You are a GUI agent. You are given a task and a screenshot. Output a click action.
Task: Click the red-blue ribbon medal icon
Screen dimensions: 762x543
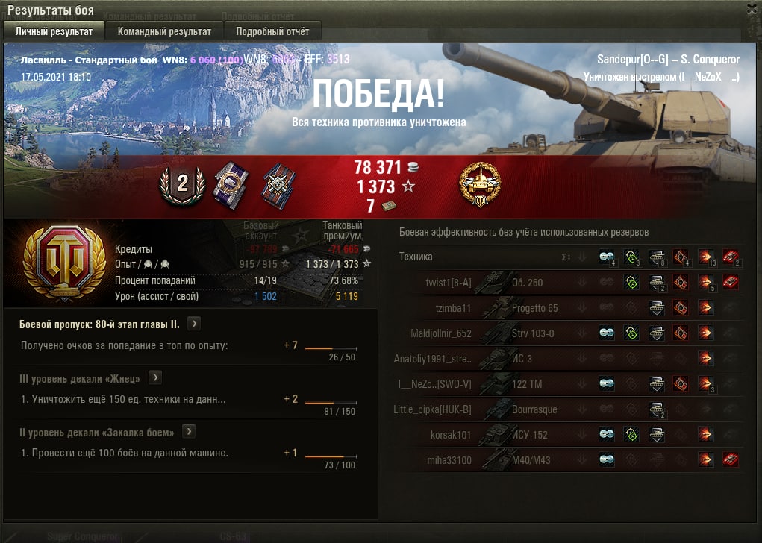[278, 185]
